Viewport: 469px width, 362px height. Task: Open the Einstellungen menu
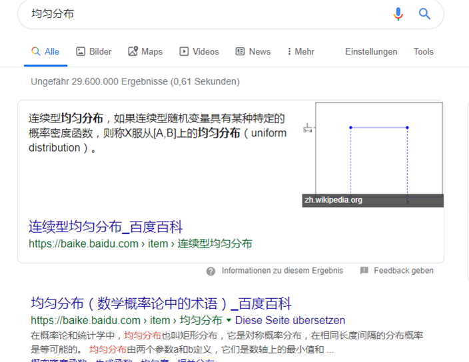pos(371,52)
